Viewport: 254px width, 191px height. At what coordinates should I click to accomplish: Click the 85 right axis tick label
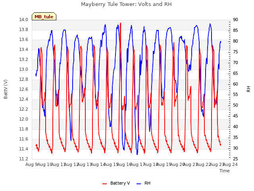(x=235, y=31)
